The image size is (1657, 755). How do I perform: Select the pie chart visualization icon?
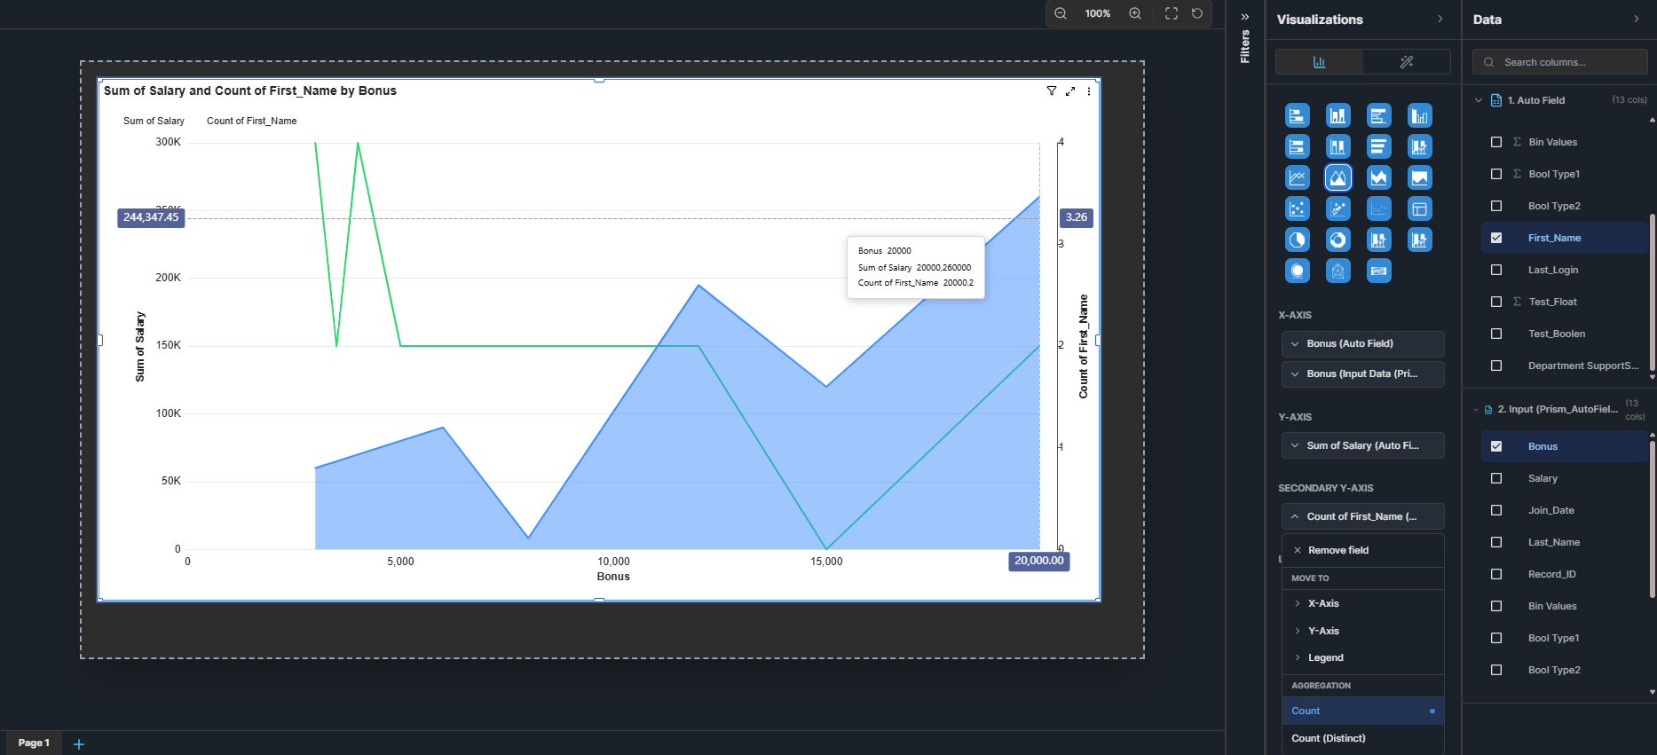click(1298, 240)
